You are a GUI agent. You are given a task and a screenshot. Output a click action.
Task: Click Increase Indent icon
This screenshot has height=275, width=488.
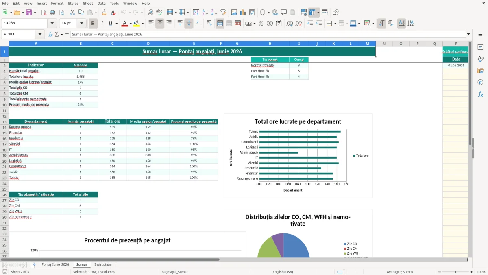310,24
